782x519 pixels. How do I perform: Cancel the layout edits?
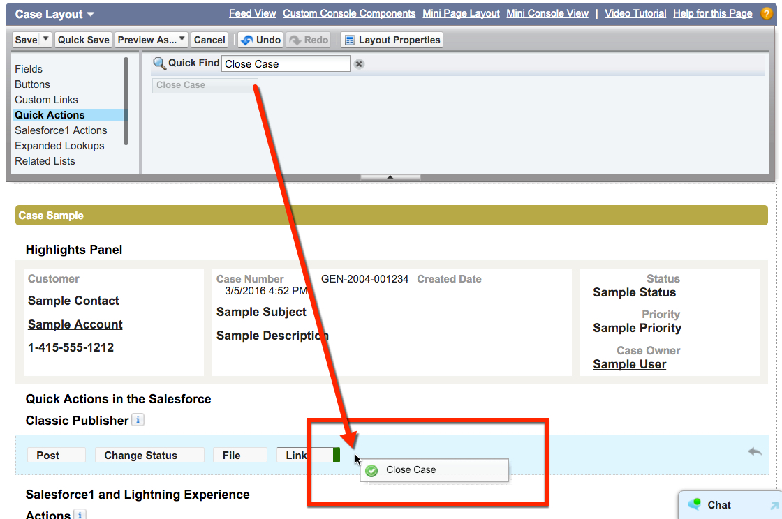coord(209,40)
